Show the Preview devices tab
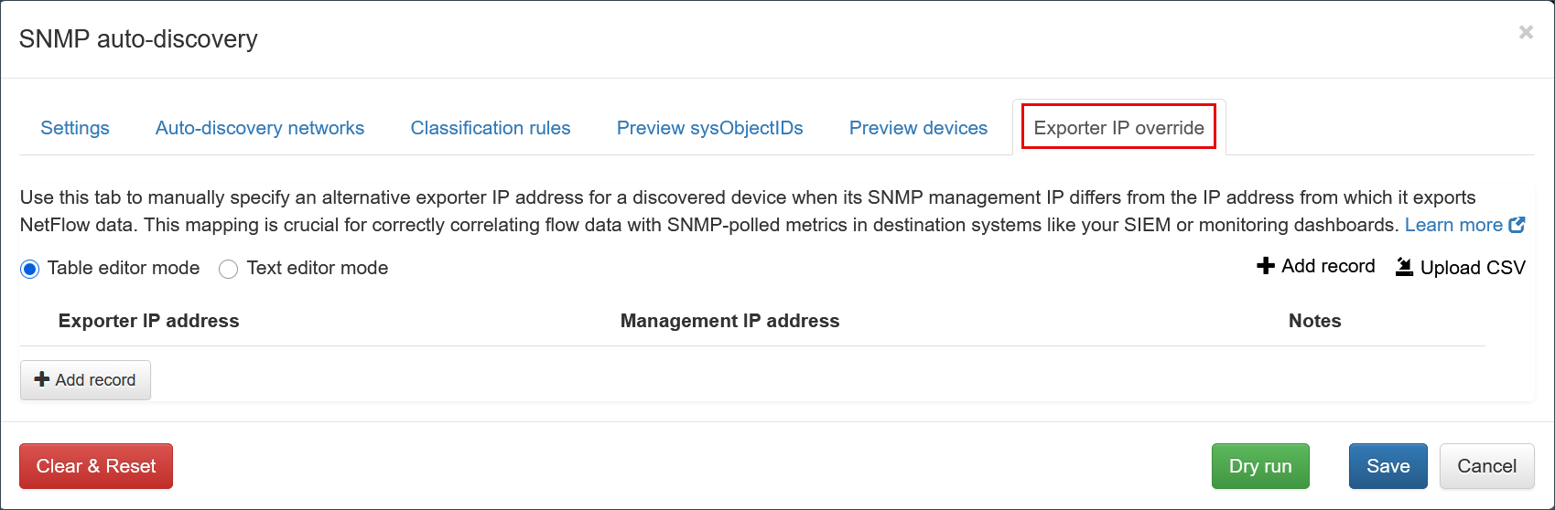The height and width of the screenshot is (510, 1555). [918, 128]
